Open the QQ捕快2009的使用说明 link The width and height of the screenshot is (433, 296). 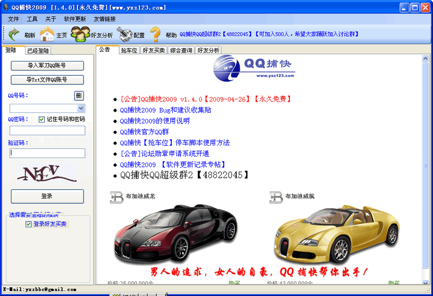click(154, 121)
